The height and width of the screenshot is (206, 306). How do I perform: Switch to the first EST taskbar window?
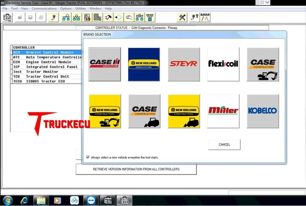(x=107, y=201)
